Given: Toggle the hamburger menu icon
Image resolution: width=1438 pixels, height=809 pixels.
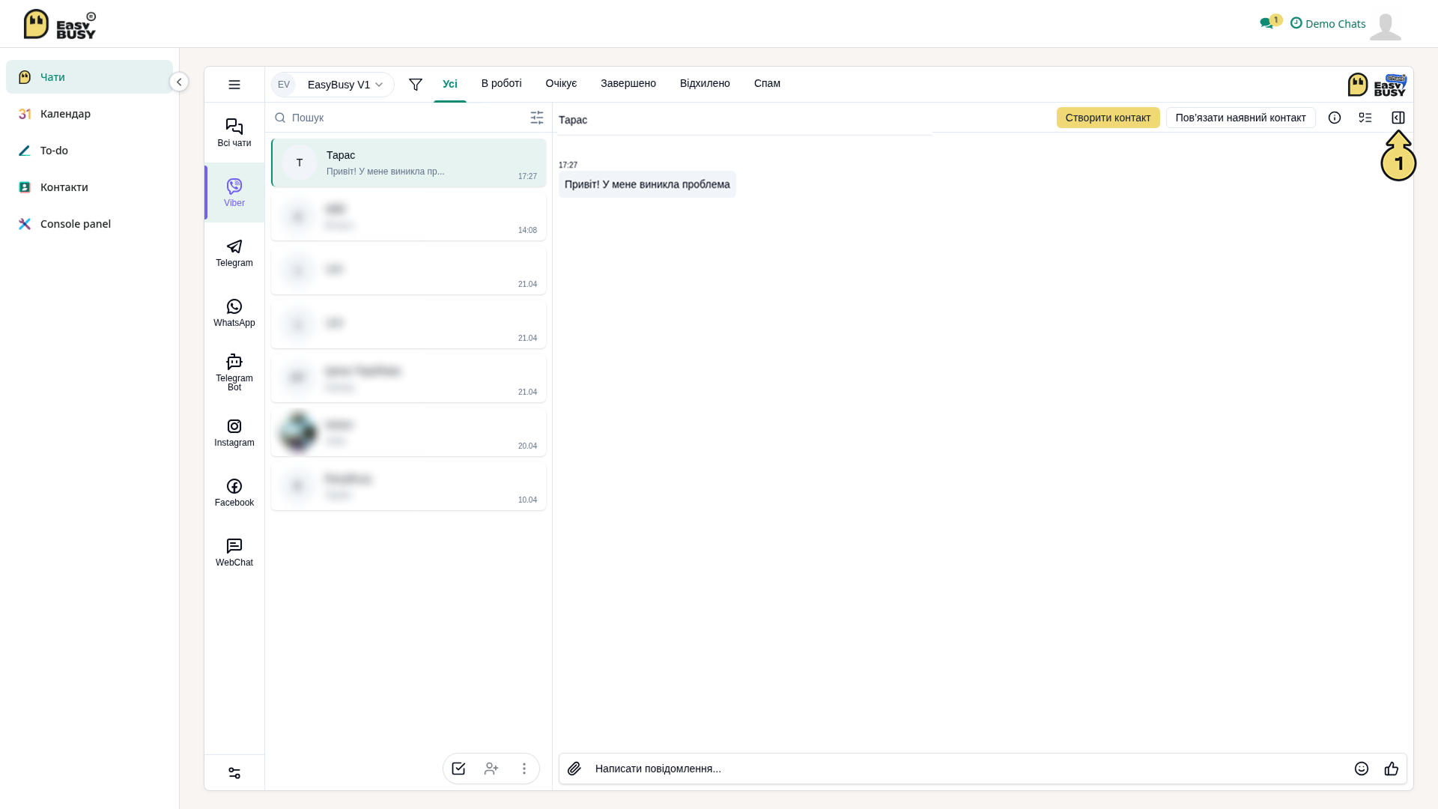Looking at the screenshot, I should click(x=234, y=85).
